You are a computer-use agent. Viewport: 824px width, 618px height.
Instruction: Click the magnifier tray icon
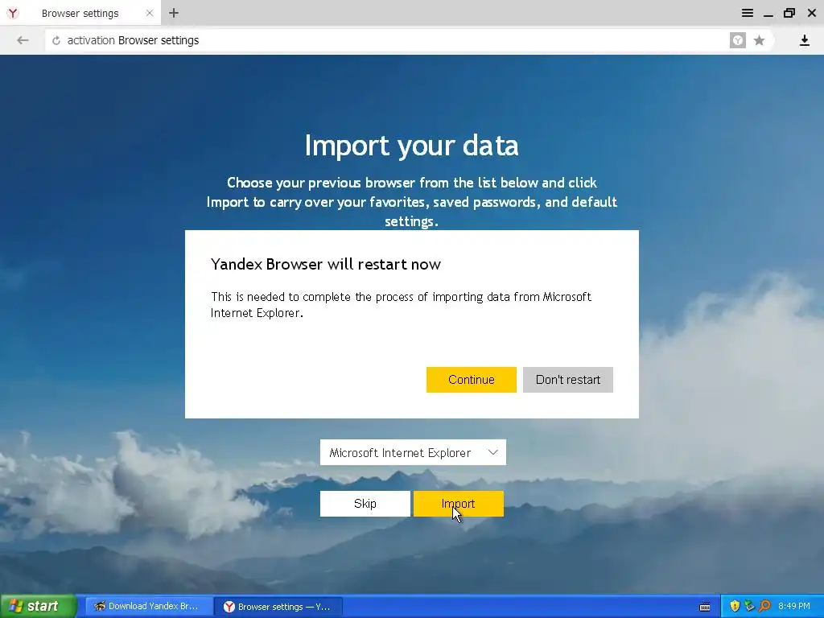pos(764,606)
